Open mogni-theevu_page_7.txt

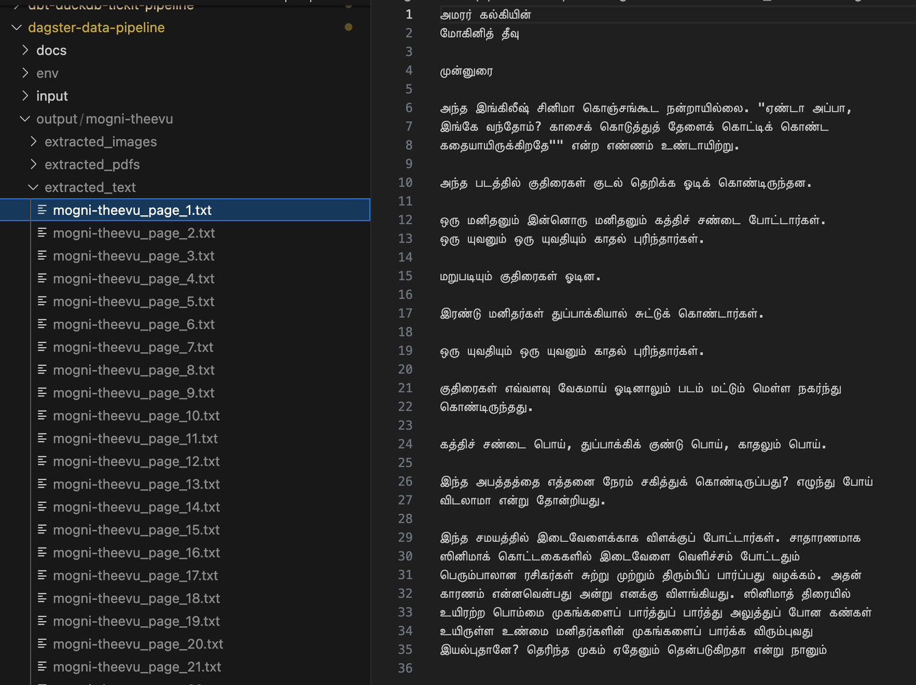click(x=133, y=347)
